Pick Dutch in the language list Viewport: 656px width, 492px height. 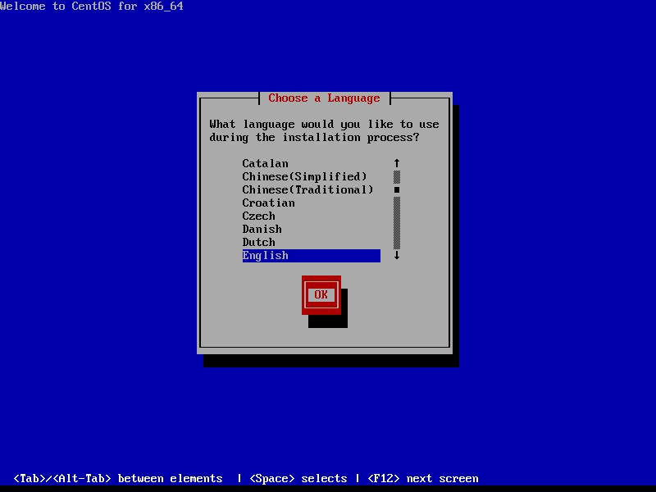(x=312, y=242)
